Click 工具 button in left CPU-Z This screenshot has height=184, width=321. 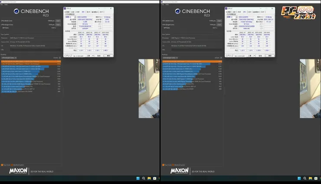88,56
